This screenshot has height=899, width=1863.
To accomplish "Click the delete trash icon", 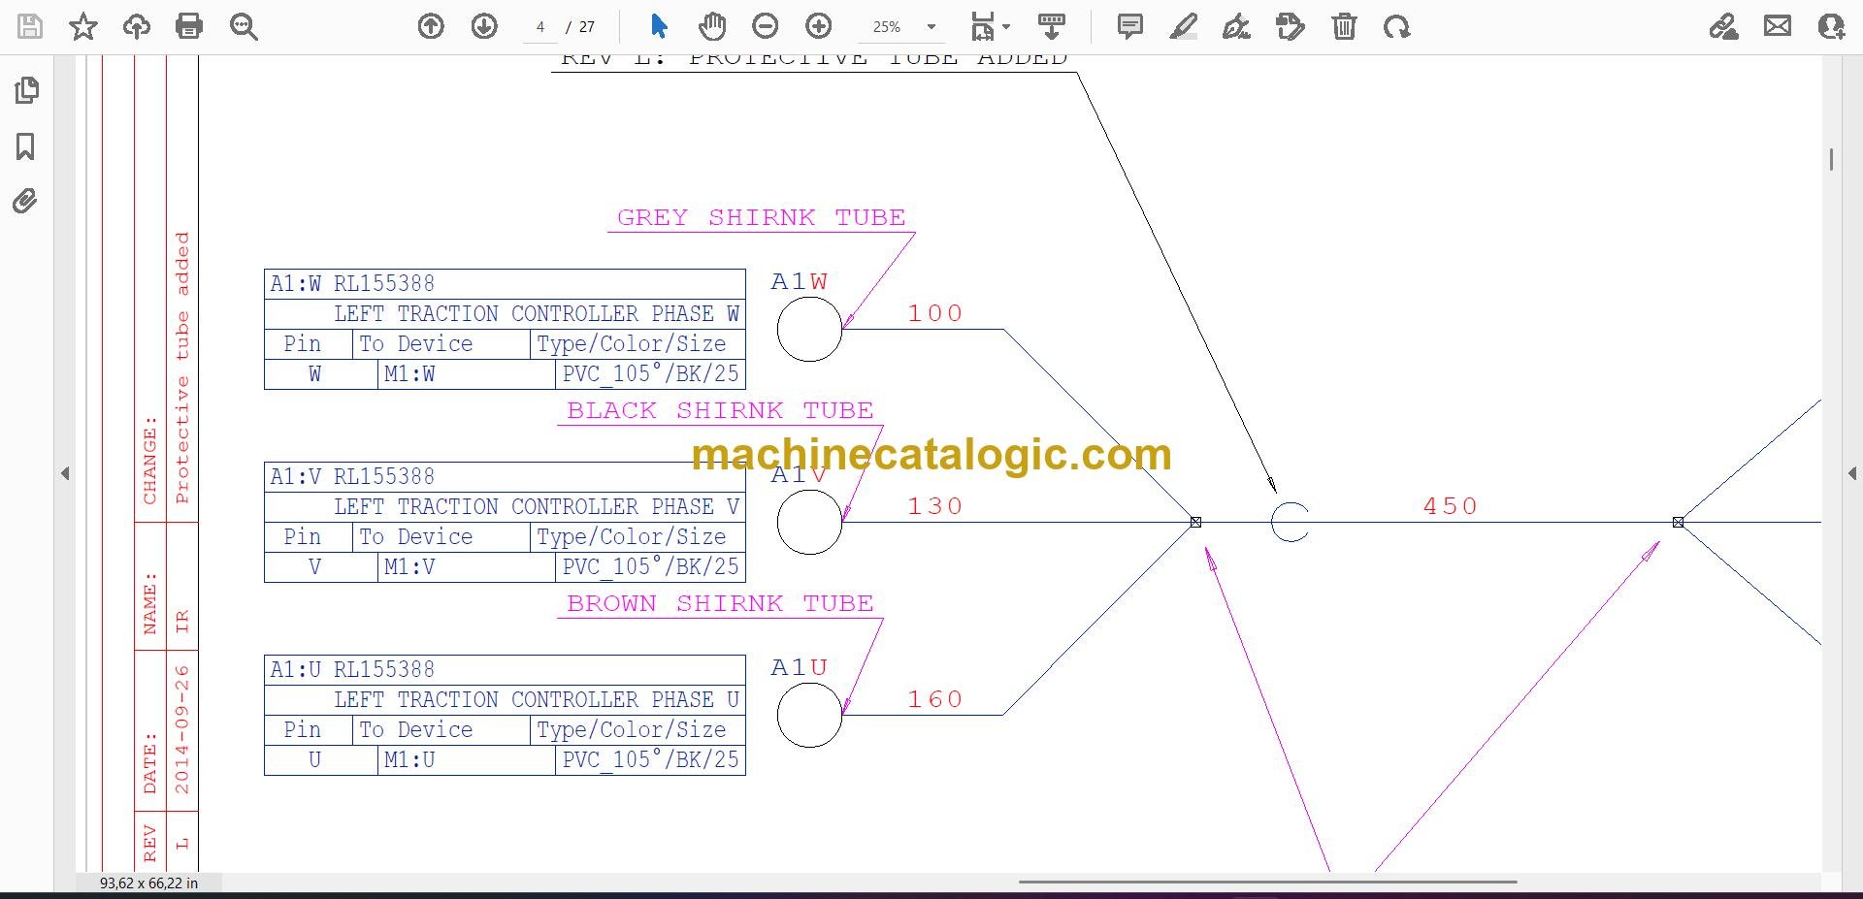I will click(x=1344, y=26).
